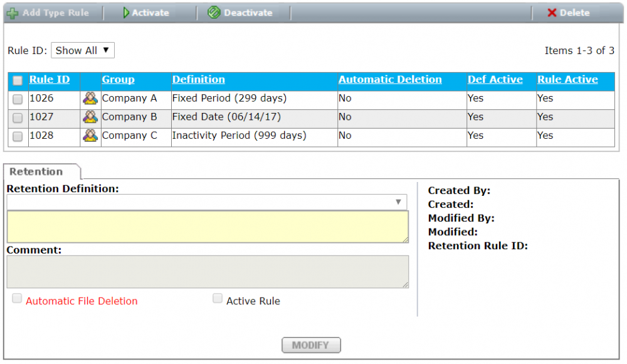The width and height of the screenshot is (627, 364).
Task: Toggle the Active Rule checkbox
Action: click(218, 299)
